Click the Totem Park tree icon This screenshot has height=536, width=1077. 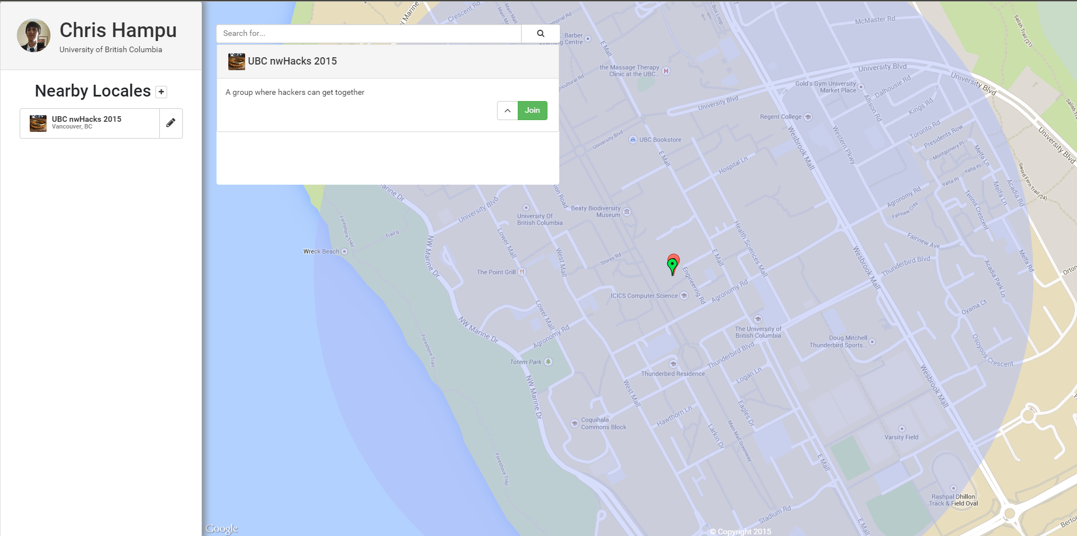point(549,361)
